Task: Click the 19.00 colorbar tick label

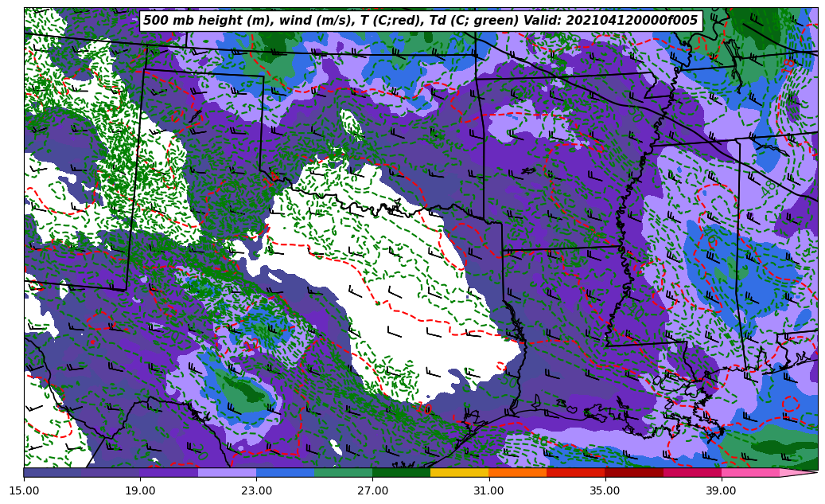Action: coord(140,490)
